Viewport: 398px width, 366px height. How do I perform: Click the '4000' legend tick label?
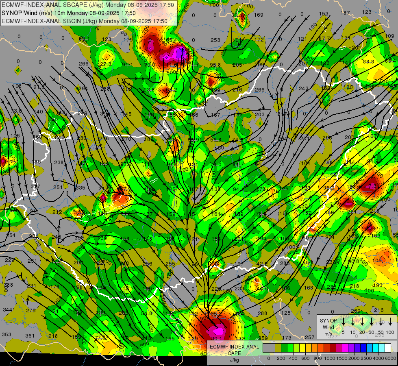[x=378, y=358]
